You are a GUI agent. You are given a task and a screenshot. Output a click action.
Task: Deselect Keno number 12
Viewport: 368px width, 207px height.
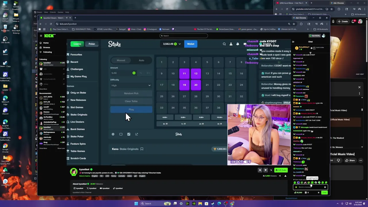coord(196,73)
